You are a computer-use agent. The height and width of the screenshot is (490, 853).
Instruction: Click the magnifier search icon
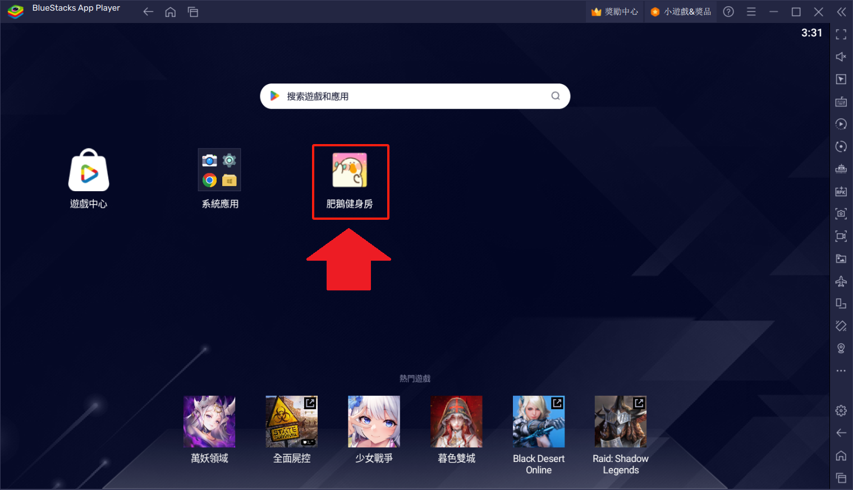[556, 96]
